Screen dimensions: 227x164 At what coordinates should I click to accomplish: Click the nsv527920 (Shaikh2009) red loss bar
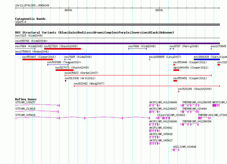[62, 49]
